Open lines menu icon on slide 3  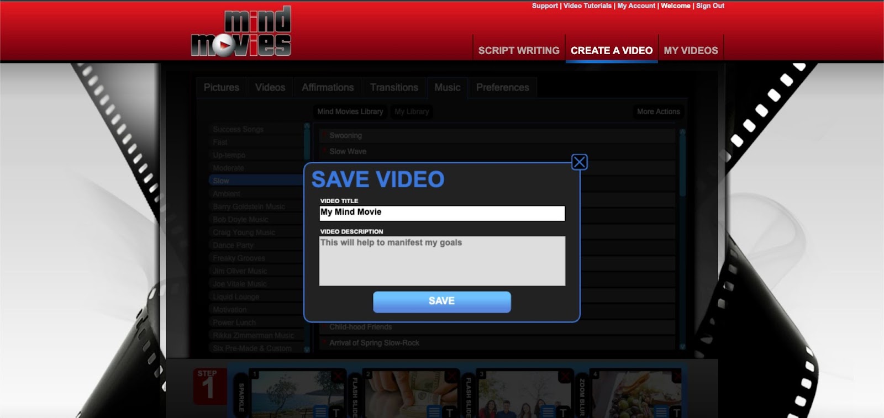(x=548, y=412)
